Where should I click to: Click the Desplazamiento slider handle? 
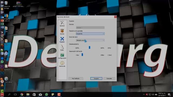pos(89,47)
